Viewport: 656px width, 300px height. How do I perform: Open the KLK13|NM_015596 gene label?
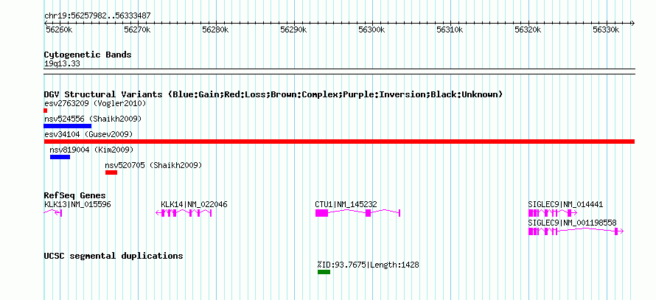(77, 205)
